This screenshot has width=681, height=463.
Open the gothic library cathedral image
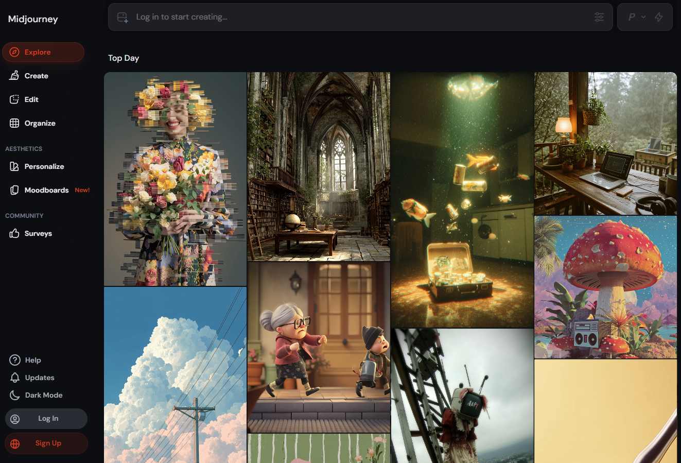[319, 166]
